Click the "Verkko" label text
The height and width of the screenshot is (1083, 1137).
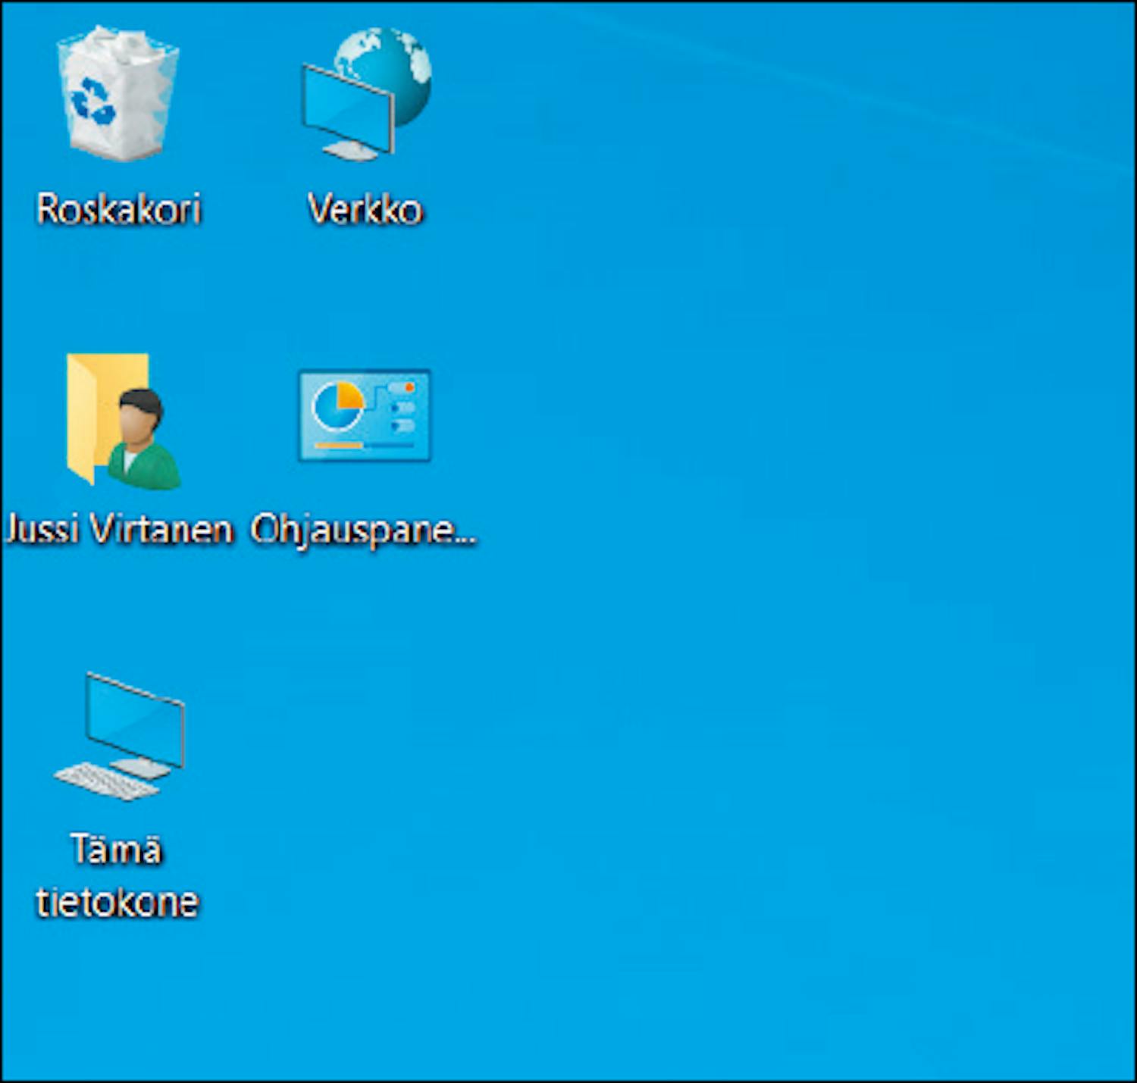(x=365, y=208)
